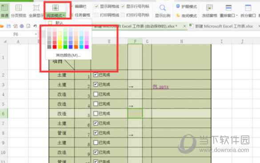Turn on 护眼模式 eye protection mode
The height and width of the screenshot is (163, 260).
[186, 7]
